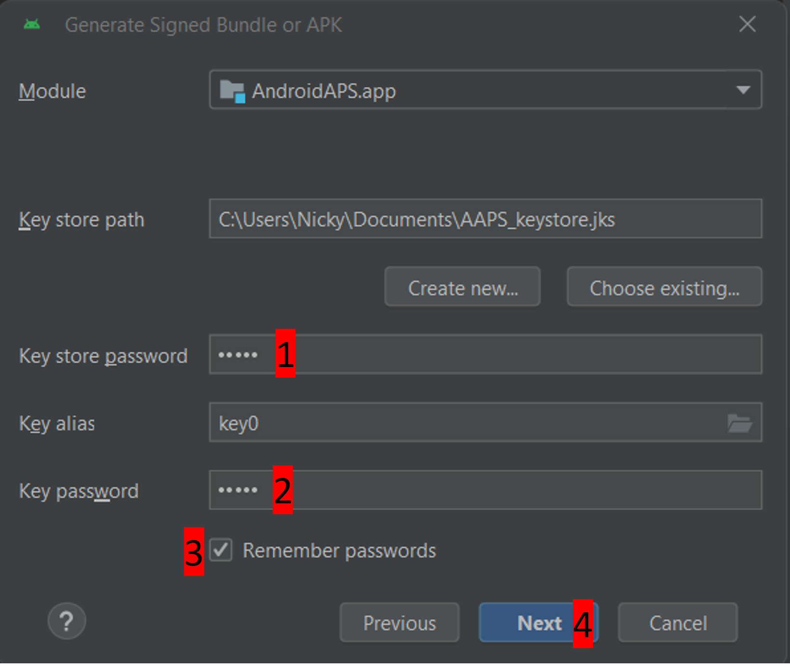
Task: Close the Generate Signed Bundle dialog
Action: tap(747, 24)
